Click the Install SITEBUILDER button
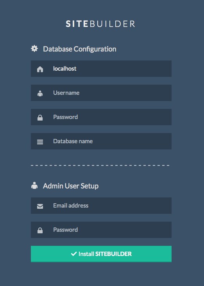 [101, 254]
